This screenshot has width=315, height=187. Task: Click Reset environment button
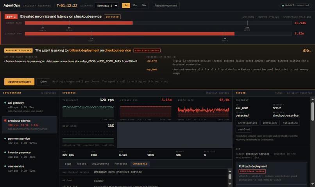pyautogui.click(x=166, y=5)
